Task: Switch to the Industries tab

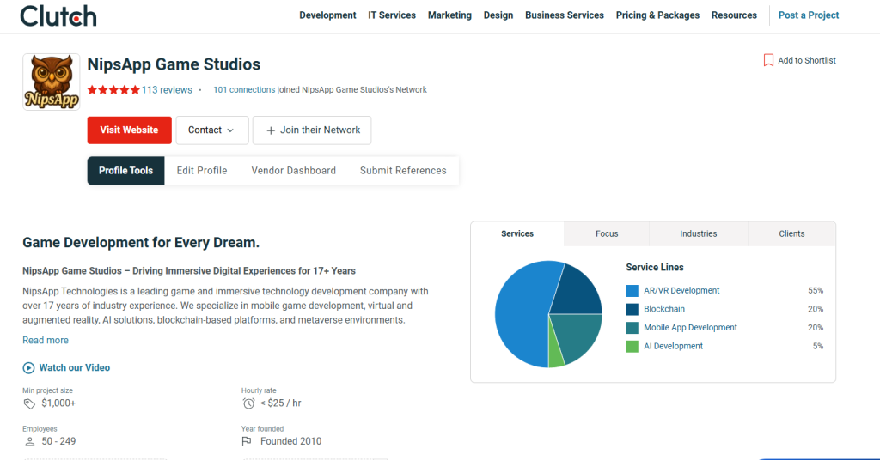Action: (x=698, y=233)
